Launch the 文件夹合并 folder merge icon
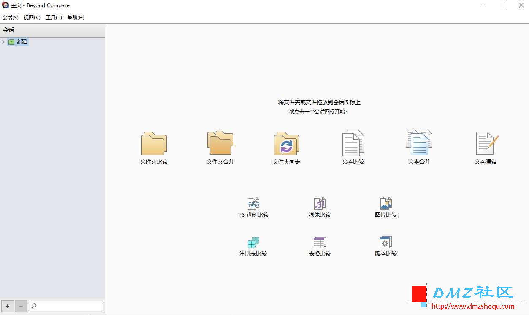The height and width of the screenshot is (315, 529). click(x=220, y=143)
